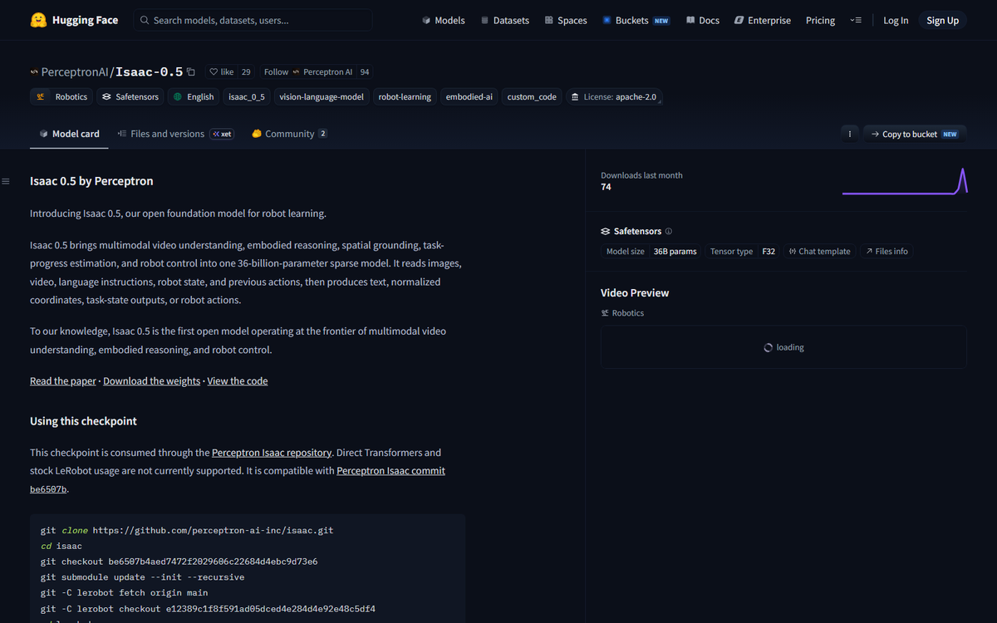Click Copy to bucket
The width and height of the screenshot is (997, 623).
914,134
